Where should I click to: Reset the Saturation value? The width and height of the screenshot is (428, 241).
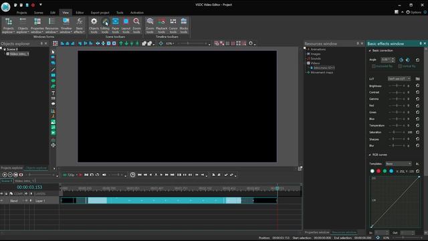click(x=417, y=132)
